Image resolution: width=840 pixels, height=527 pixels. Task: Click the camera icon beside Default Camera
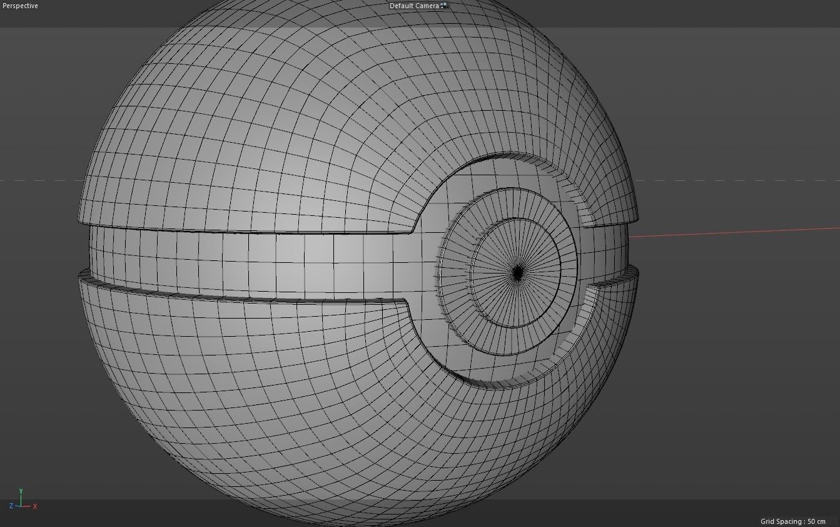tap(444, 6)
